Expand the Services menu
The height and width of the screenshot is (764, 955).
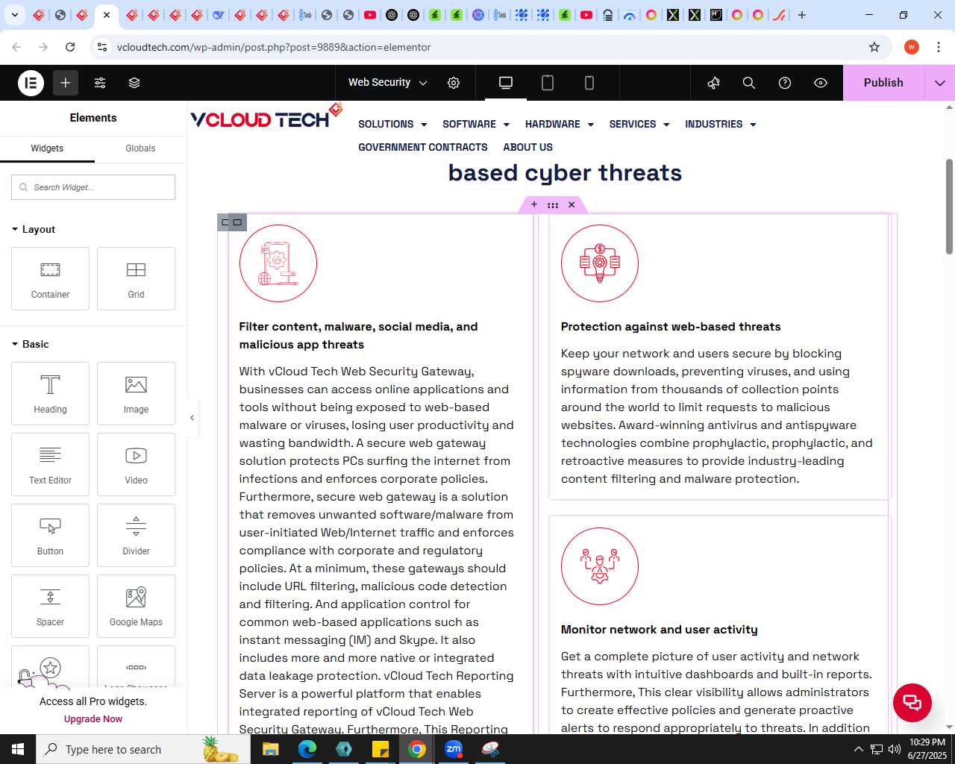point(639,124)
